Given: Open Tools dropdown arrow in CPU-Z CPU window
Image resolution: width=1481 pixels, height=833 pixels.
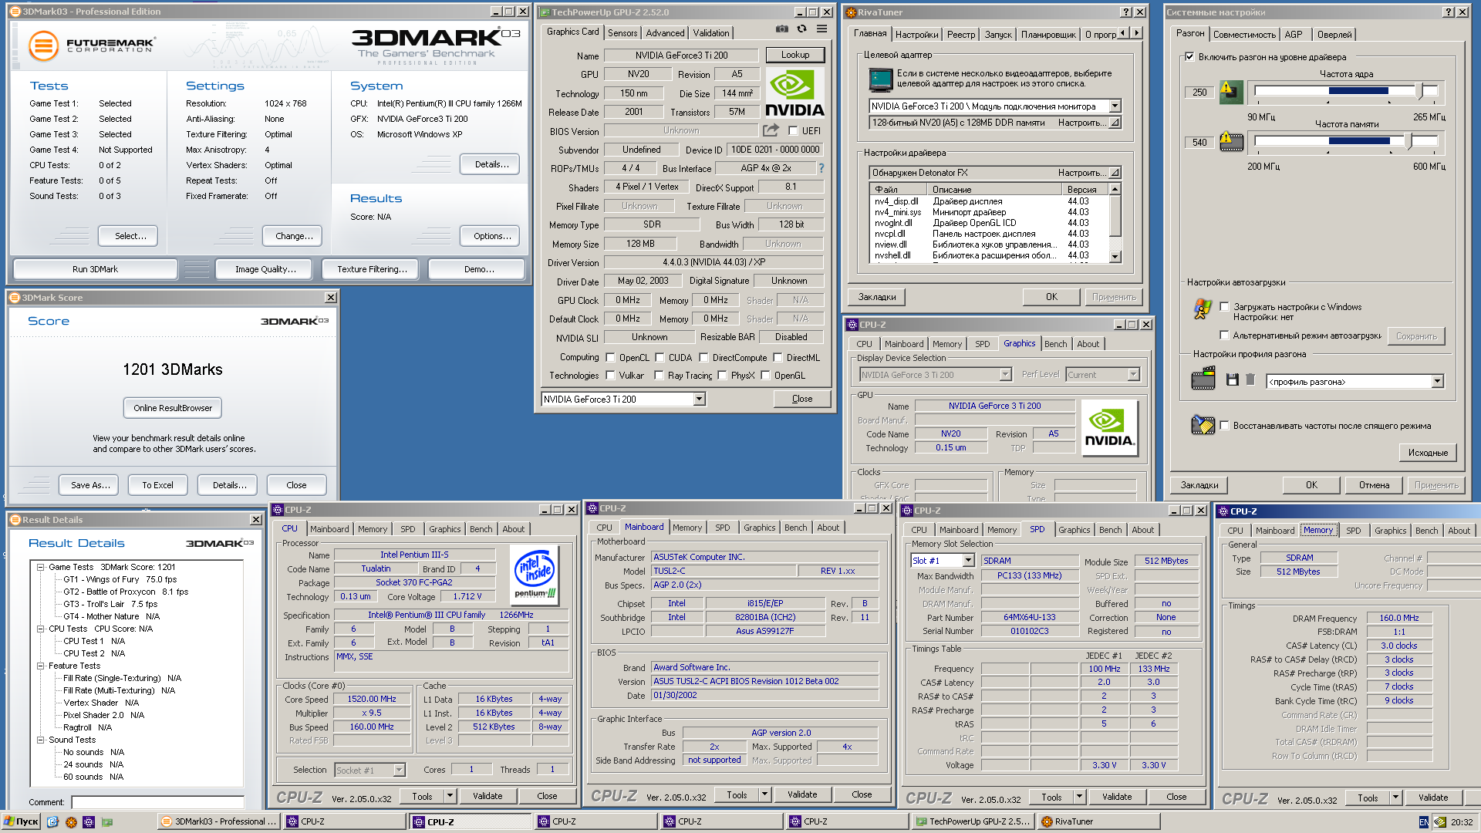Looking at the screenshot, I should point(450,796).
